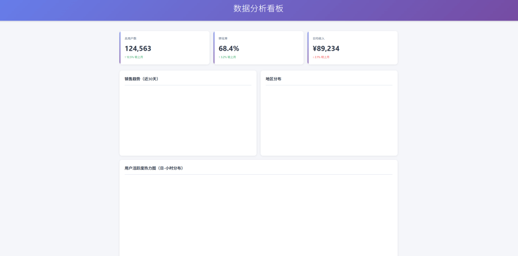Click the 124,563 total users value
The width and height of the screenshot is (518, 256).
tap(138, 48)
